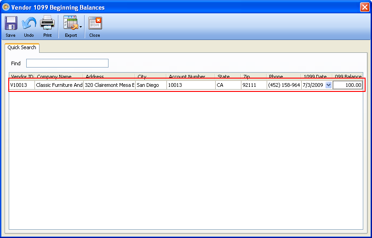
Task: Switch to the Quick Search tab
Action: point(22,47)
